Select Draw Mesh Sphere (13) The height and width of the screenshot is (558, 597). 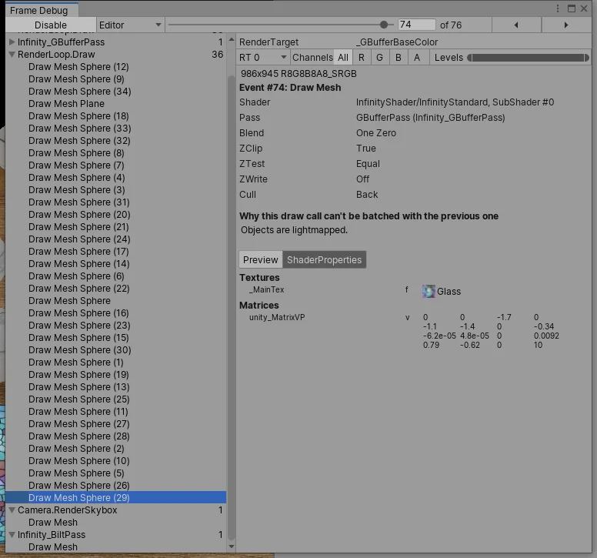point(116,387)
